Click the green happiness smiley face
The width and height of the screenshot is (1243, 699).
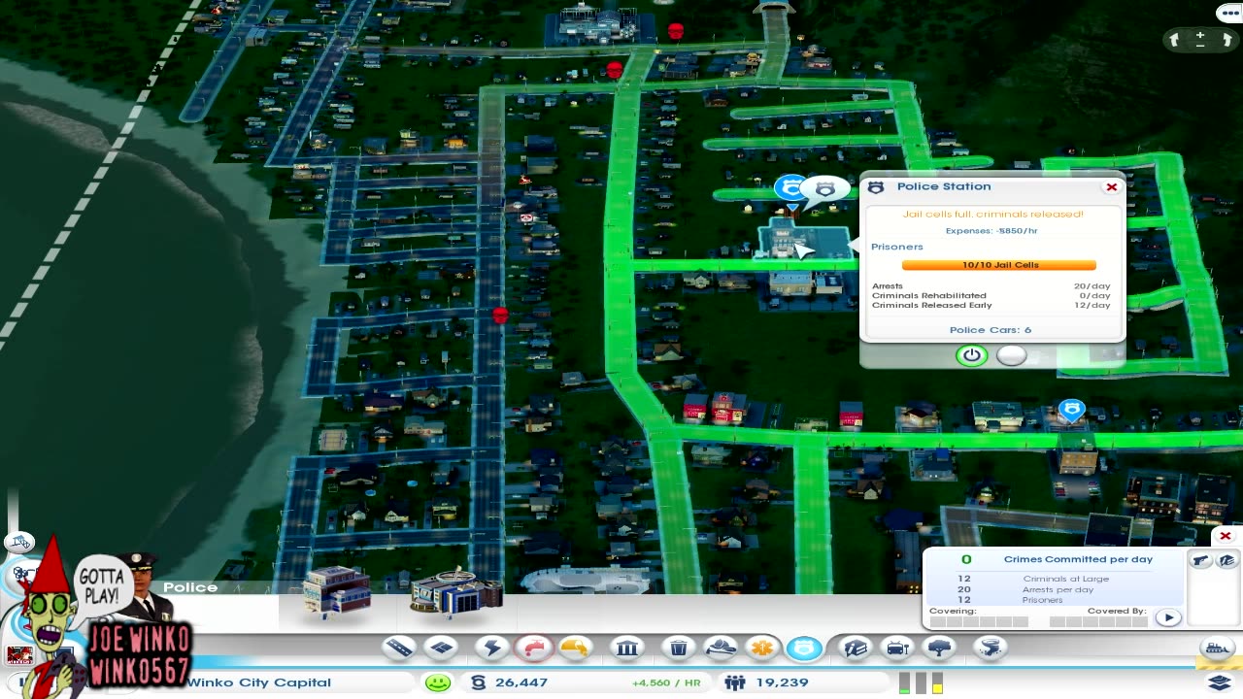point(438,682)
